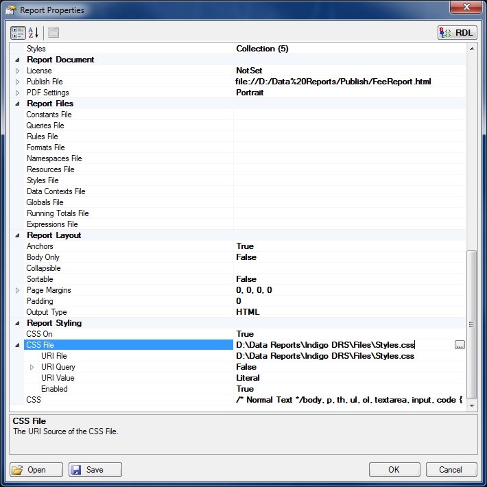Dismiss the dialog with Cancel

[451, 470]
